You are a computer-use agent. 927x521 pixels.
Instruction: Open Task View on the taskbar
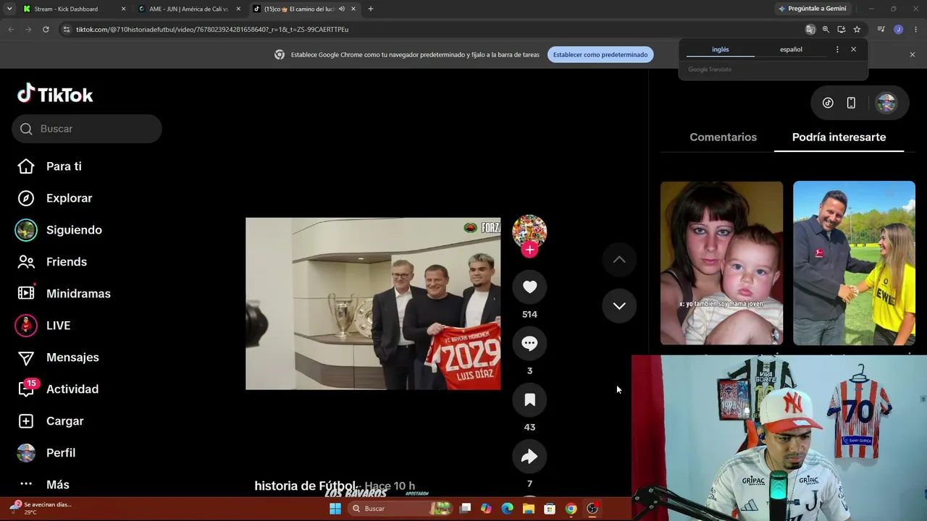(466, 509)
